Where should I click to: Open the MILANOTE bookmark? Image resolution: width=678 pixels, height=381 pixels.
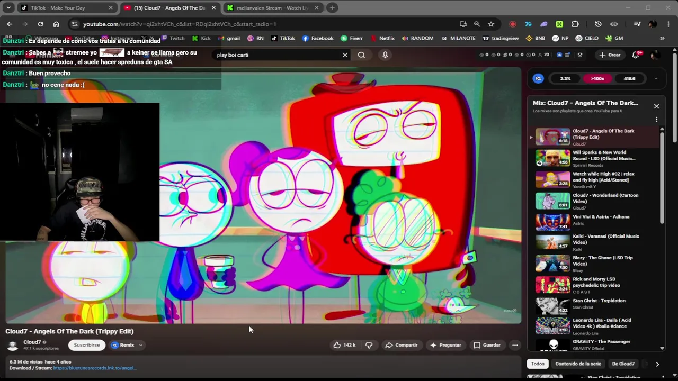point(458,38)
